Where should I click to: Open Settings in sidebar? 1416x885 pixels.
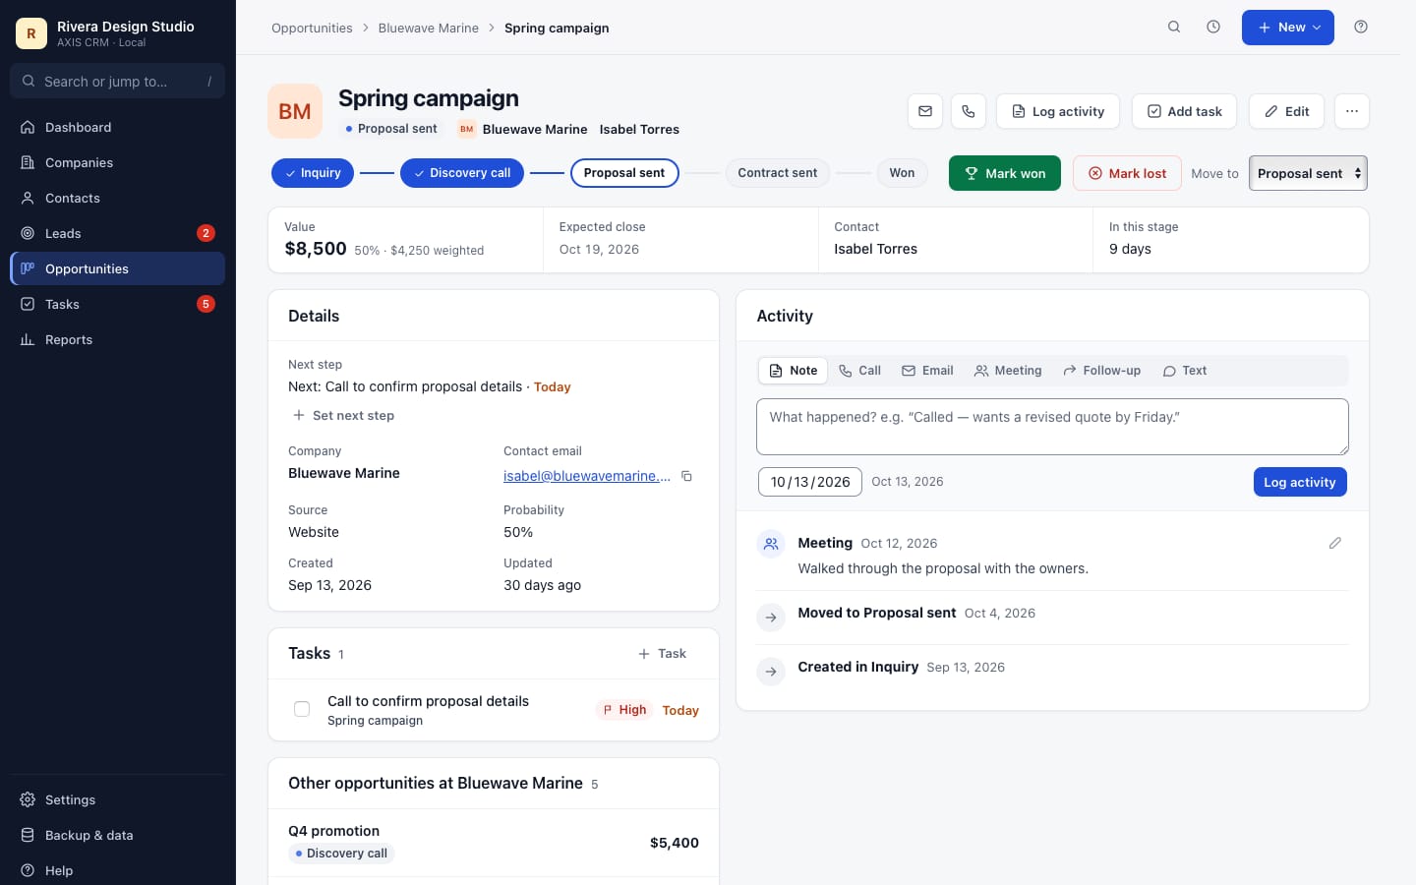(x=118, y=799)
